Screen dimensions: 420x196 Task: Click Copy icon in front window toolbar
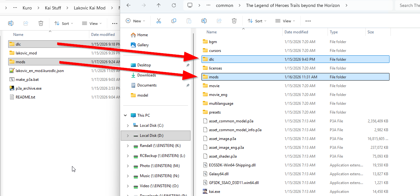coord(174,21)
